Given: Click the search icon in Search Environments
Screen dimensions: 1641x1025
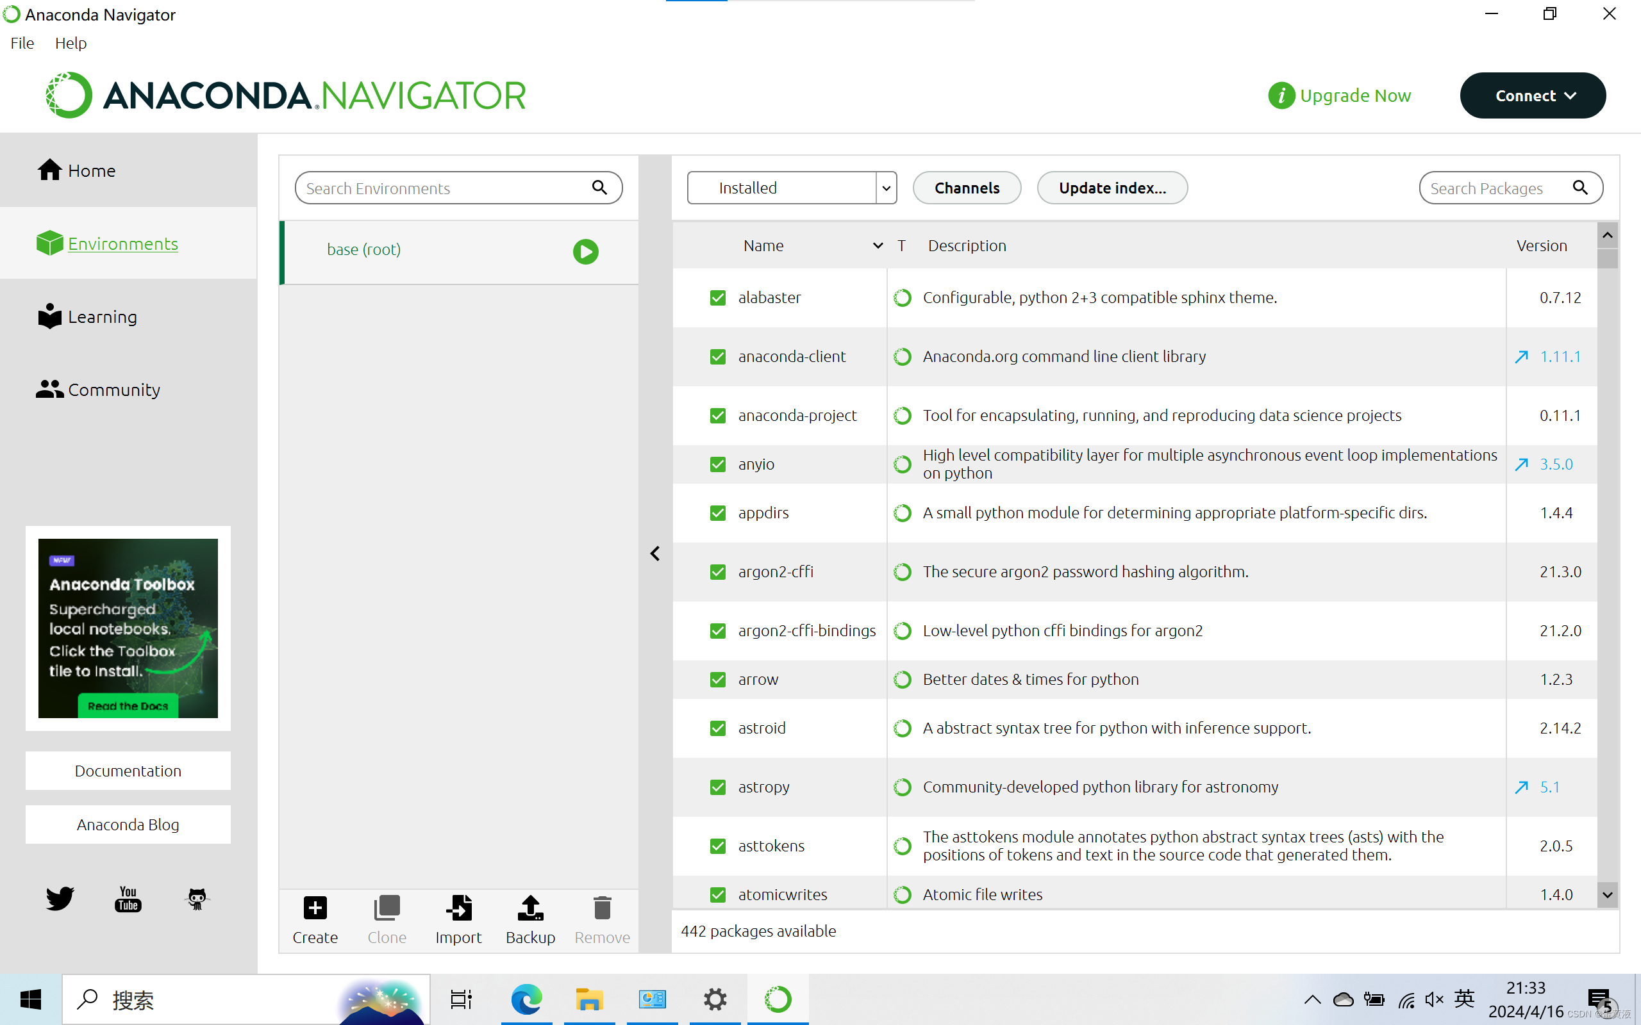Looking at the screenshot, I should (599, 187).
